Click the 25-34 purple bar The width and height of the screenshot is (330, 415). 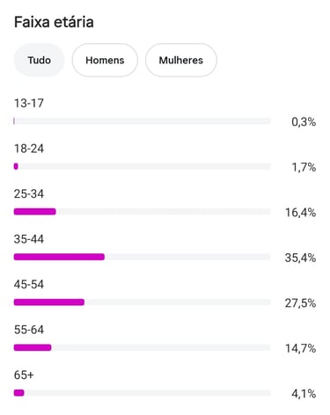point(35,212)
